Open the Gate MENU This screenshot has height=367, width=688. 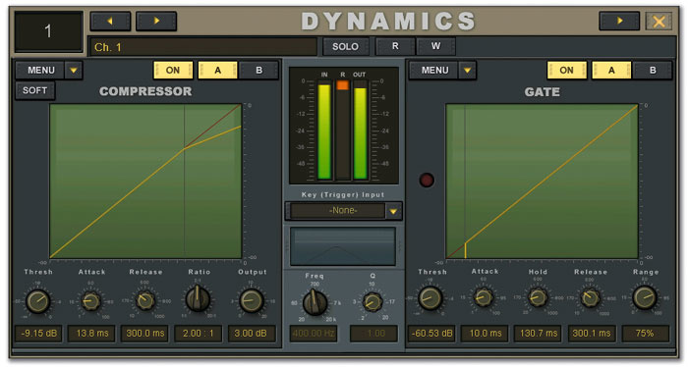[x=434, y=70]
